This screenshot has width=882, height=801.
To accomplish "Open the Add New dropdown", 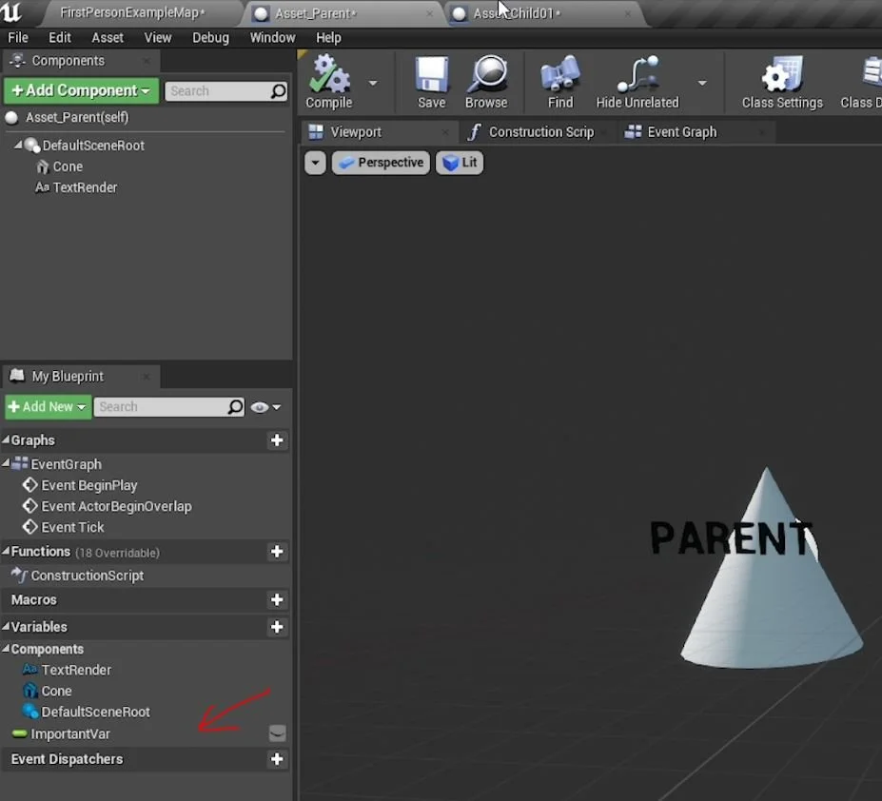I will click(x=47, y=406).
